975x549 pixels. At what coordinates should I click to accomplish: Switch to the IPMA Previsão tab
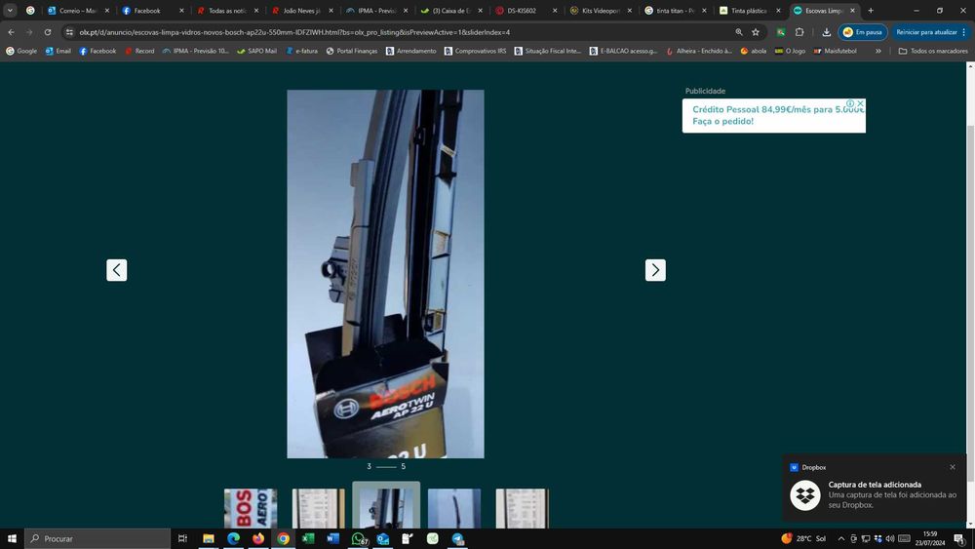coord(376,11)
